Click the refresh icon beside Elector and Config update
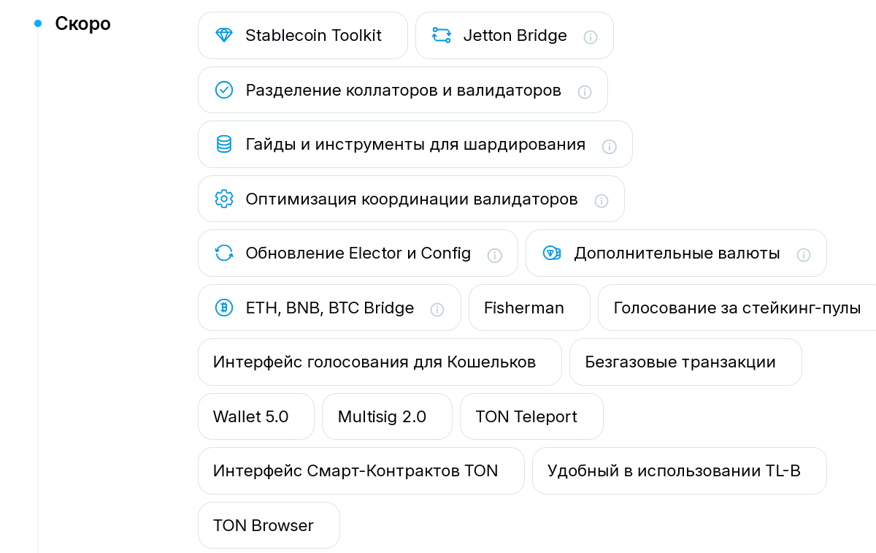Image resolution: width=876 pixels, height=553 pixels. pos(223,253)
